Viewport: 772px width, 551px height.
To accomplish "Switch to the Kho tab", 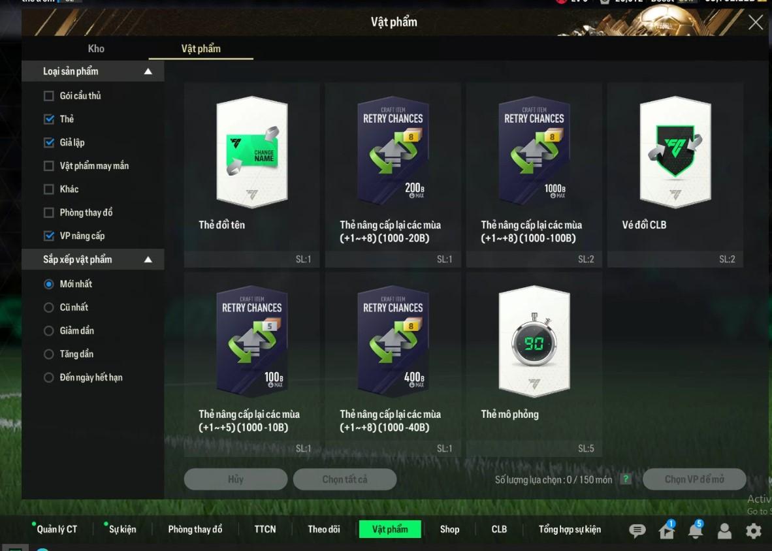I will (x=96, y=49).
